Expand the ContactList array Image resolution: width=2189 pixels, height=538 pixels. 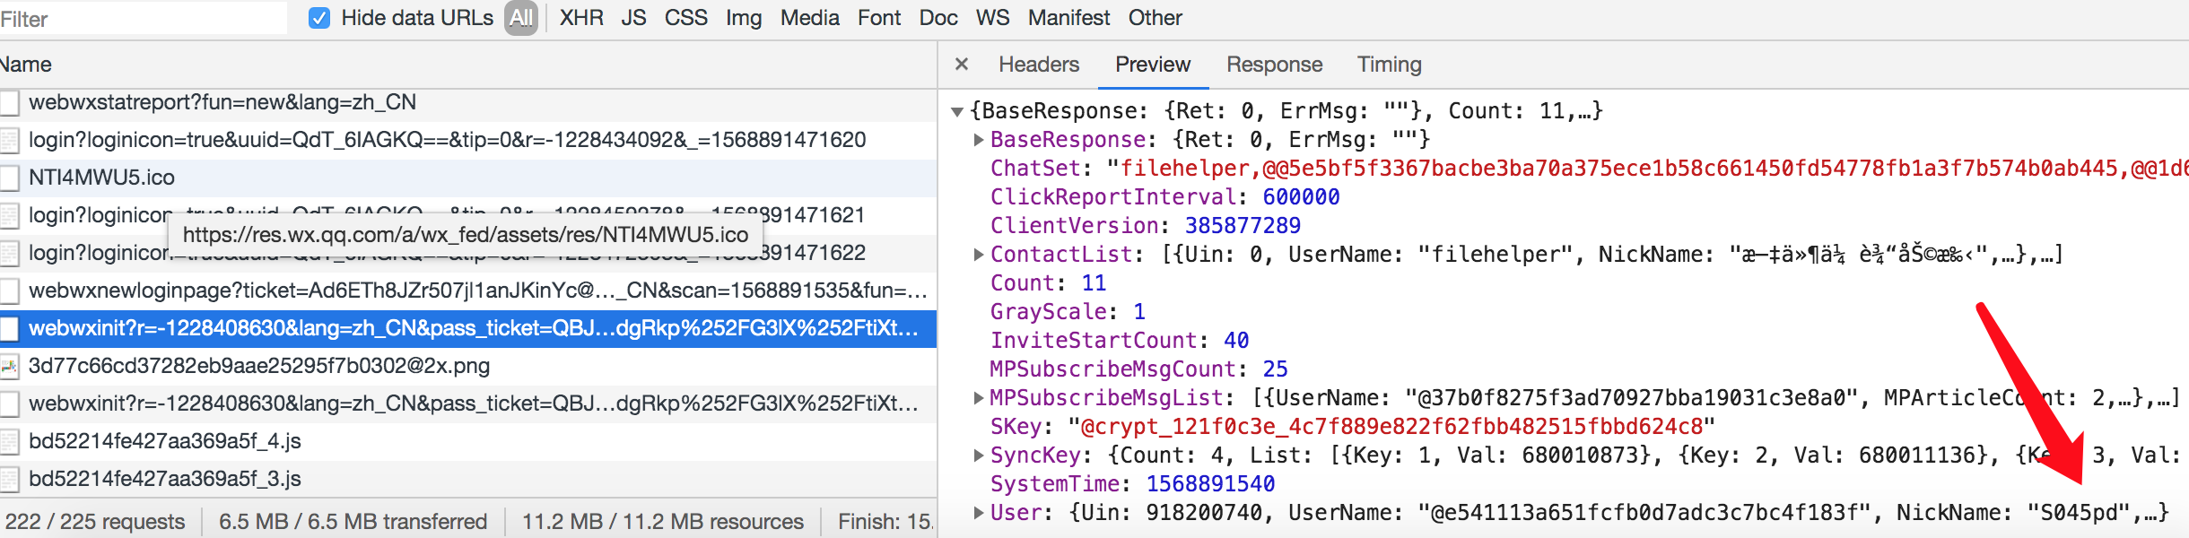[x=979, y=255]
